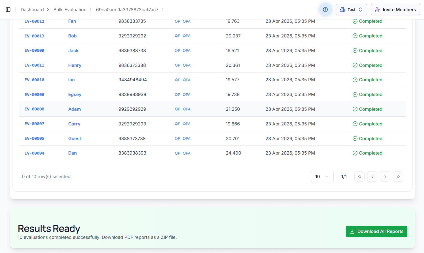Open QPA link in Guest's row
Screen dimensions: 424x253
187,139
